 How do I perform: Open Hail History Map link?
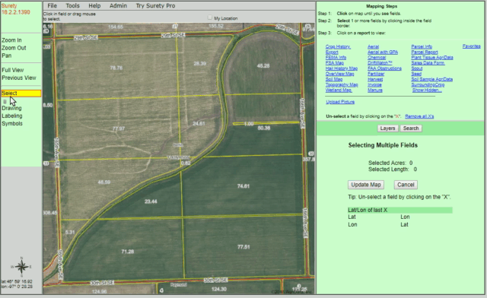(342, 68)
